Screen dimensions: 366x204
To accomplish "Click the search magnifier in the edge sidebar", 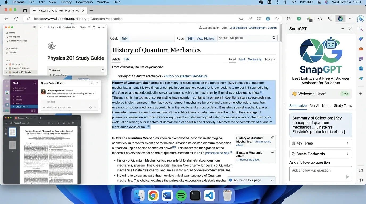I will pos(360,29).
